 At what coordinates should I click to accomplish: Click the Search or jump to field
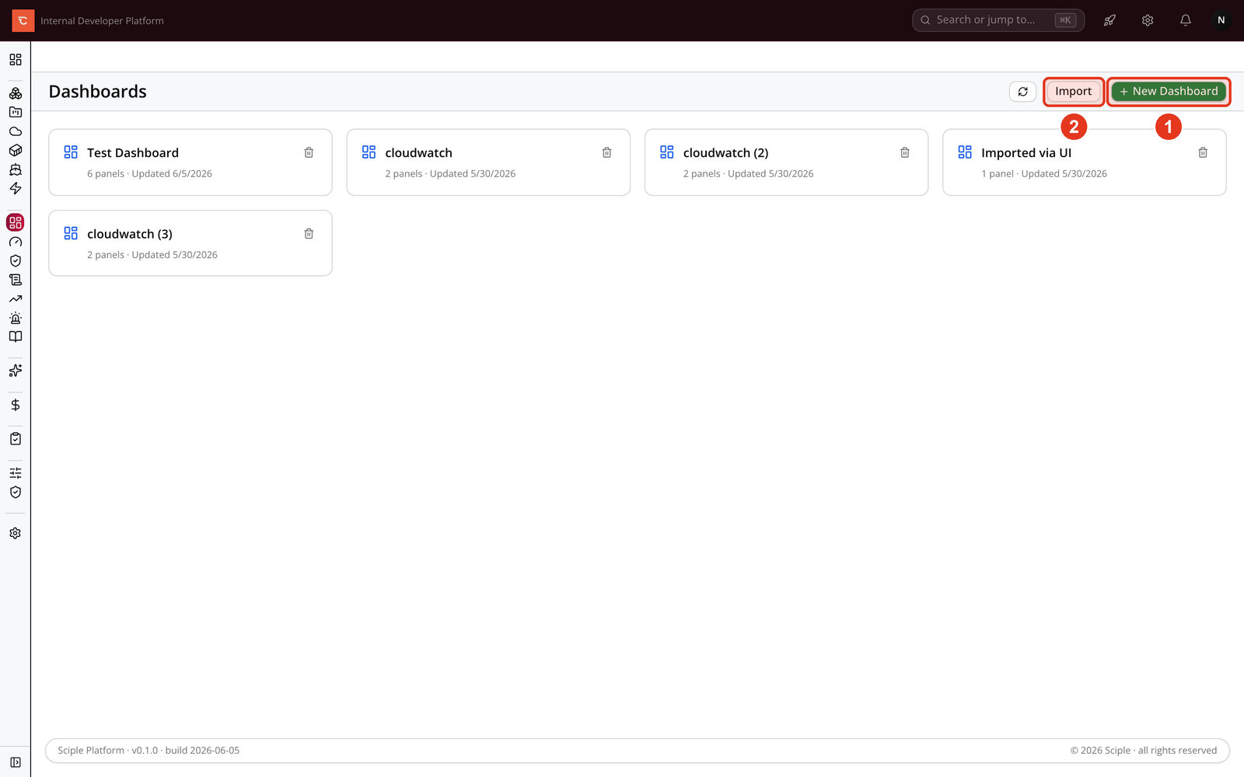(998, 20)
